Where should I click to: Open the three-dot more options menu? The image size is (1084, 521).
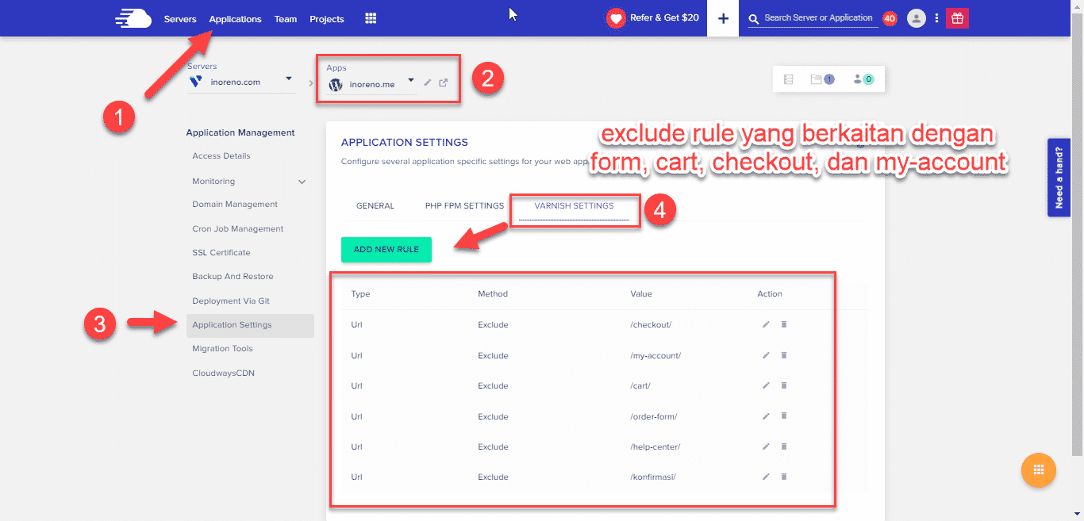[936, 18]
